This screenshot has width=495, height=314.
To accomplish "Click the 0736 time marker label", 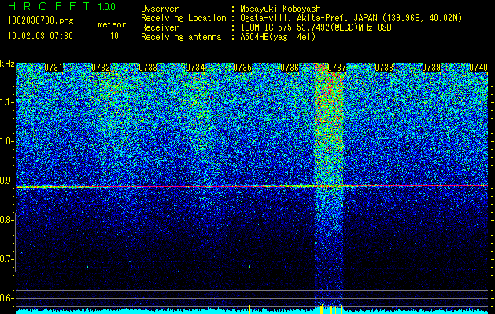I will 290,68.
